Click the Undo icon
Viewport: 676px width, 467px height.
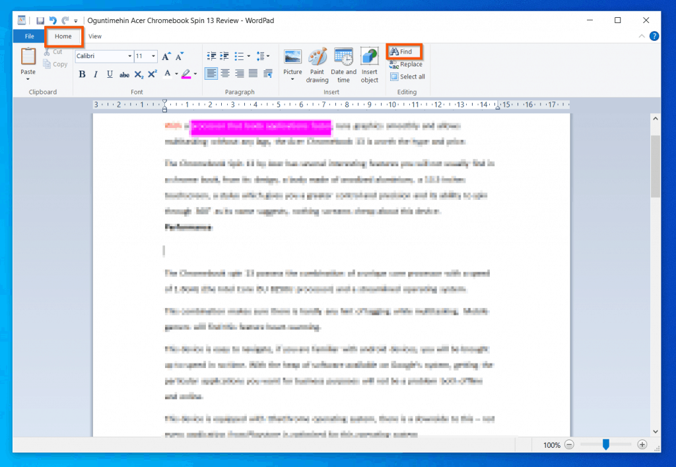pyautogui.click(x=51, y=20)
